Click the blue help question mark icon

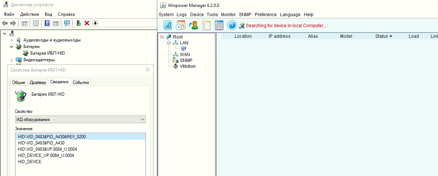232,25
